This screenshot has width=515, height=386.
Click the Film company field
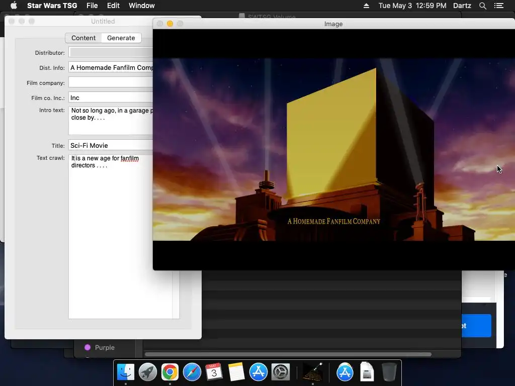coord(111,82)
